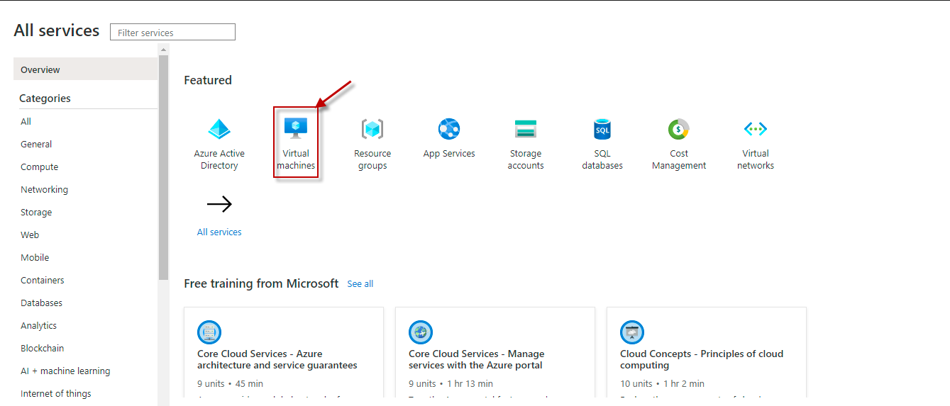Select the Networking category

45,189
